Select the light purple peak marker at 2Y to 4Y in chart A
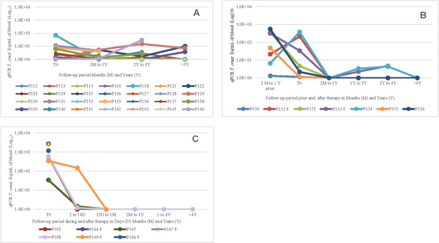 pos(142,40)
